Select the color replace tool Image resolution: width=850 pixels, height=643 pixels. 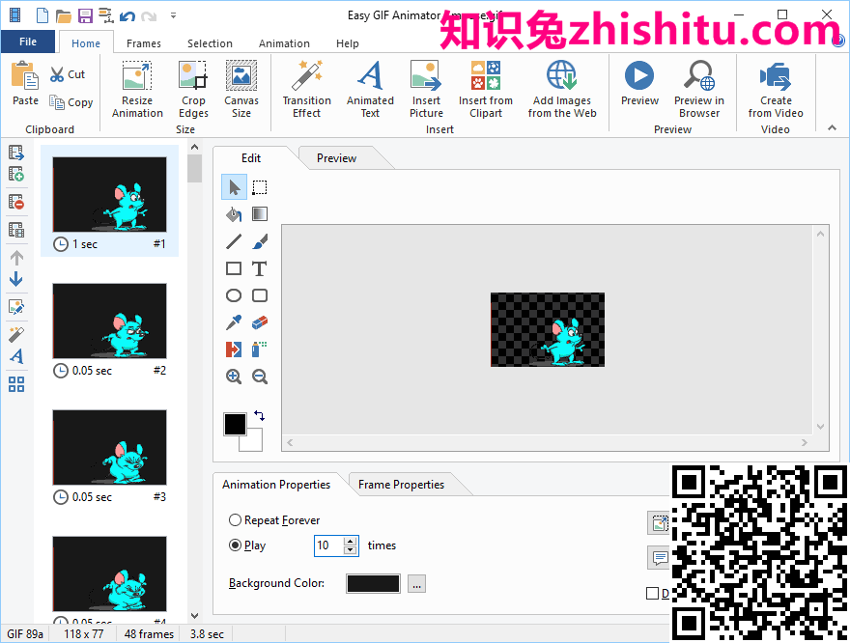[x=234, y=349]
